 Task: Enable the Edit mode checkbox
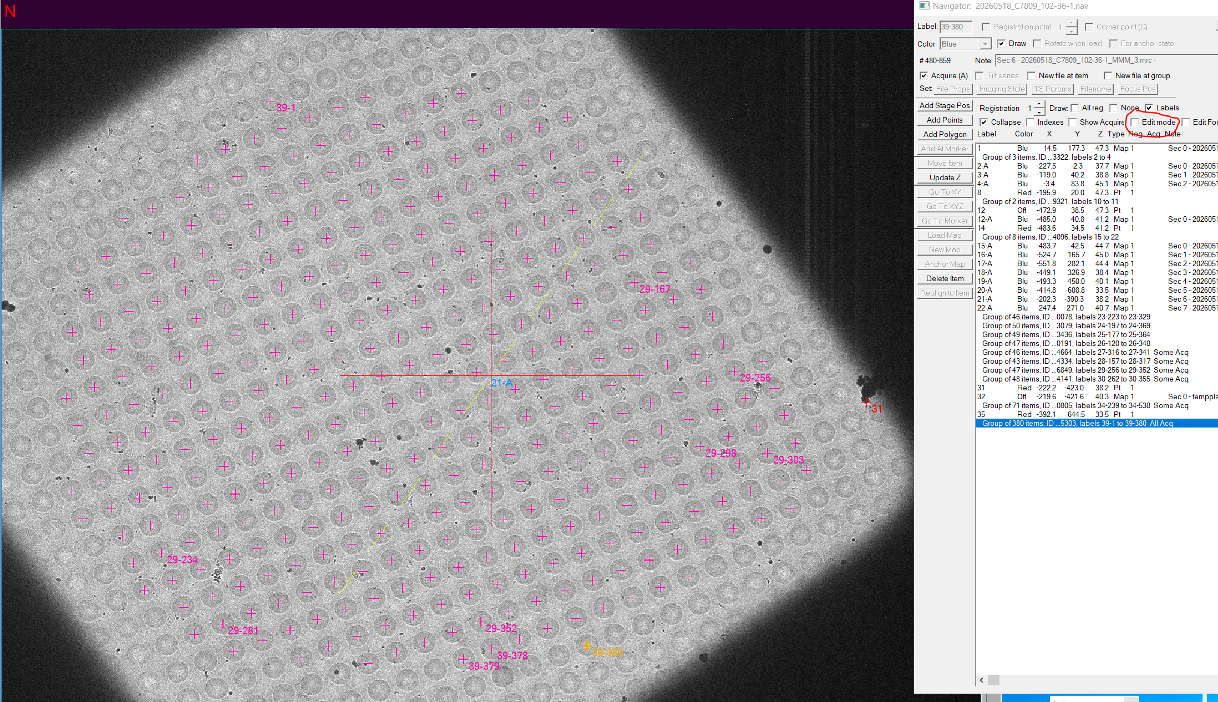[1135, 123]
